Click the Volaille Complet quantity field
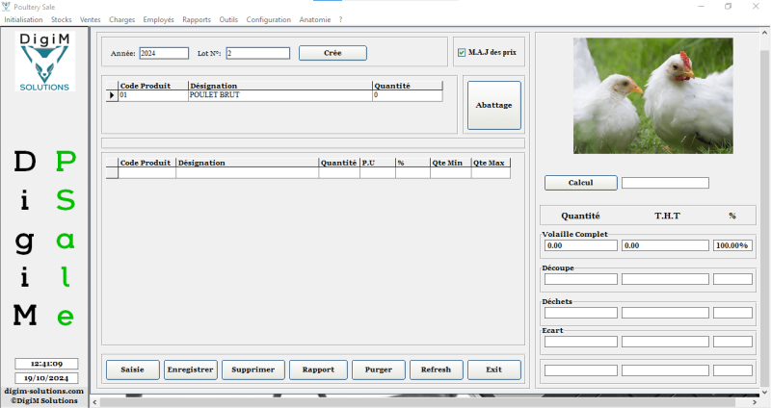 coord(580,245)
